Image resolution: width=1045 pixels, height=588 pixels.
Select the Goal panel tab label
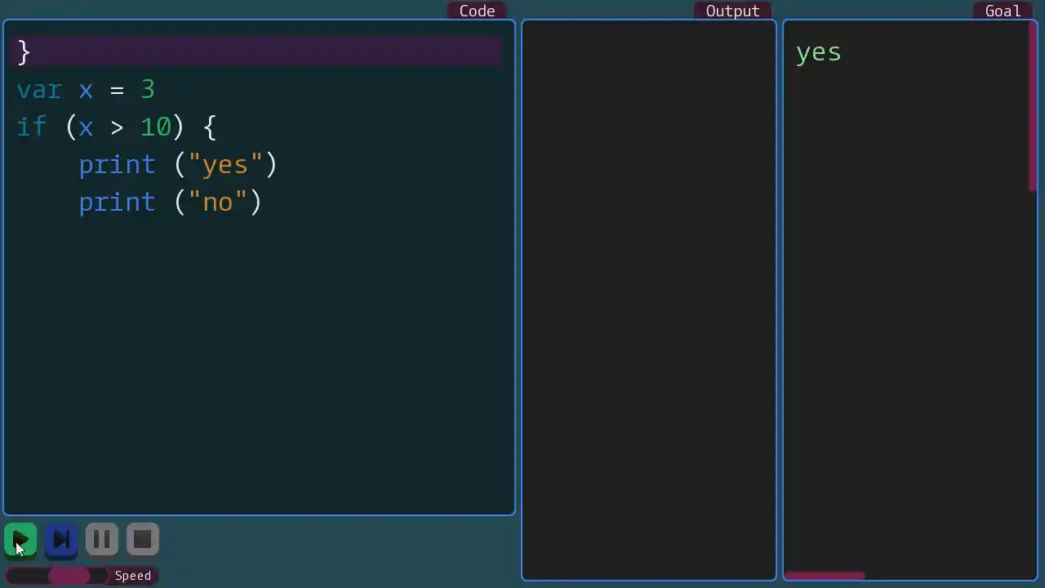1003,11
